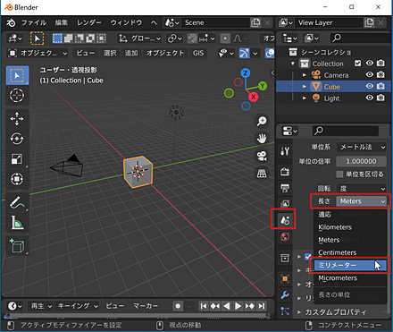Jump to the last frame

click(x=262, y=306)
